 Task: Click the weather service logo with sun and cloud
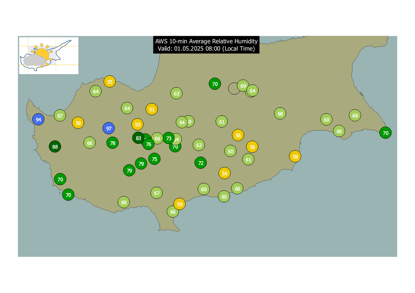pos(49,55)
